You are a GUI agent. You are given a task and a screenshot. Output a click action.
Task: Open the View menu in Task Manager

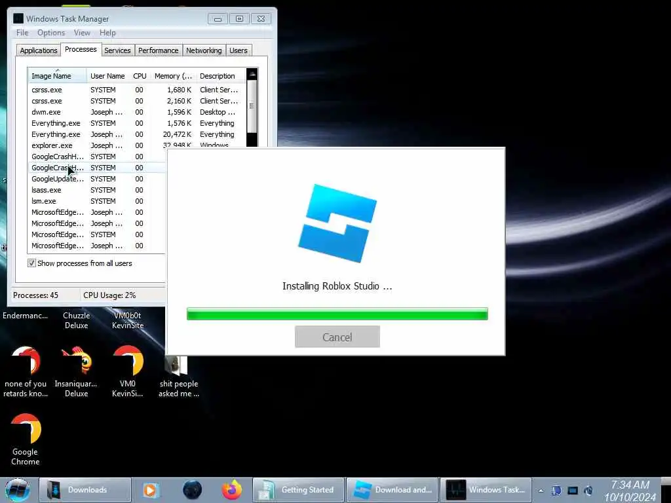coord(82,33)
